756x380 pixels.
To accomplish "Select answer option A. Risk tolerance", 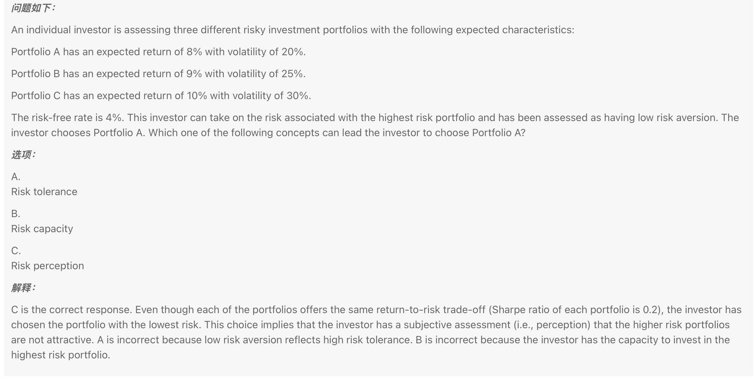I will point(44,192).
